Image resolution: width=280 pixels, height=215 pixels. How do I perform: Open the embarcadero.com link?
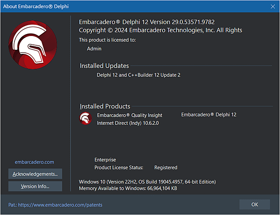tap(34, 162)
